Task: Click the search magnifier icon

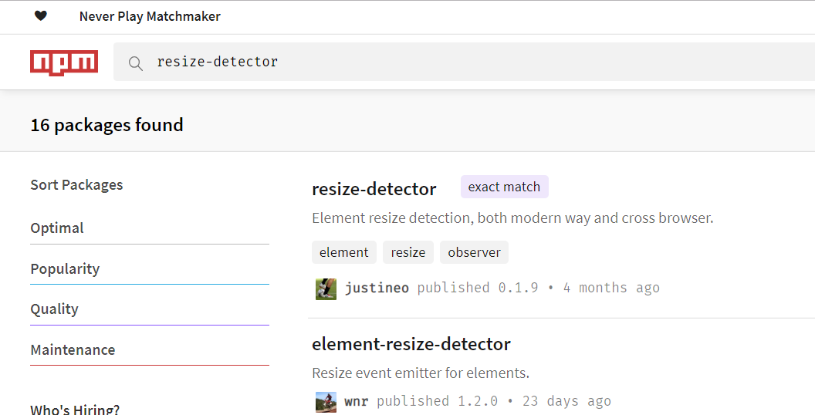Action: point(136,64)
